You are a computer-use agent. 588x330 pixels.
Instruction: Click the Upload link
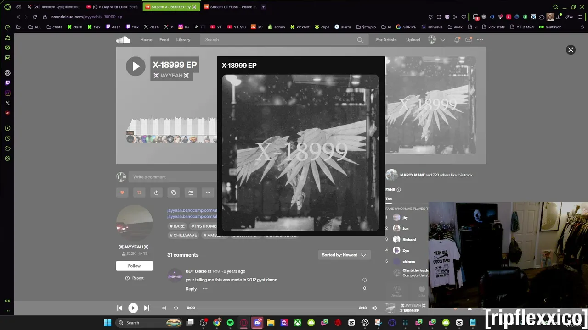pos(413,40)
